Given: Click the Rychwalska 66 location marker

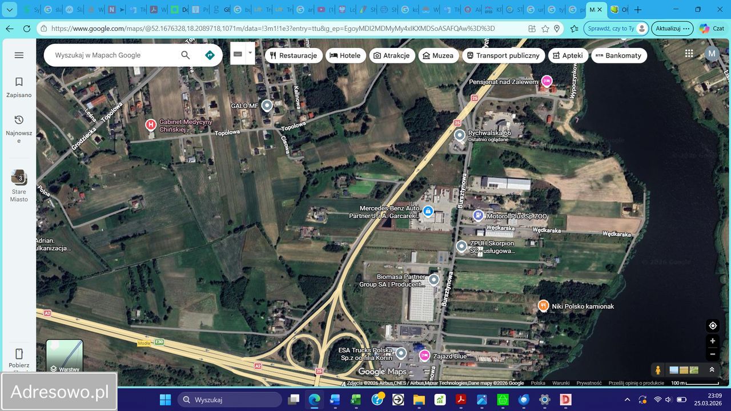Looking at the screenshot, I should (460, 135).
